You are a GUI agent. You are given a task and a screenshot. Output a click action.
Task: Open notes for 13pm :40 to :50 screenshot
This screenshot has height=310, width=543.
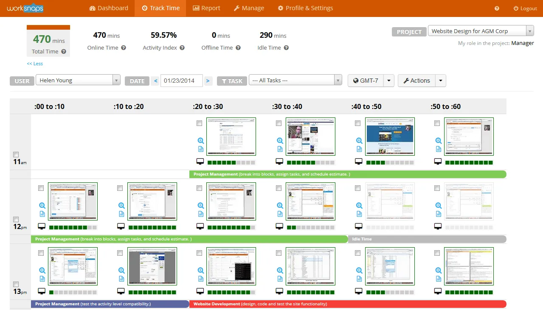[359, 279]
